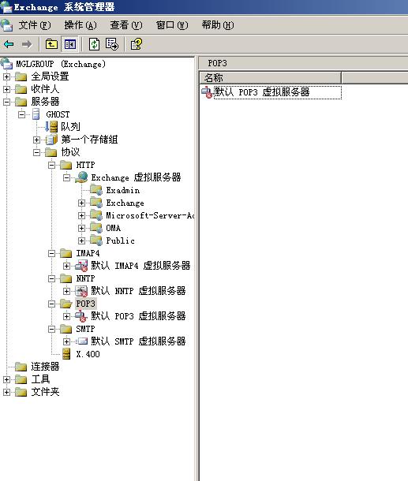Viewport: 408px width, 481px height.
Task: Open the 查看(V) menu
Action: click(x=126, y=25)
